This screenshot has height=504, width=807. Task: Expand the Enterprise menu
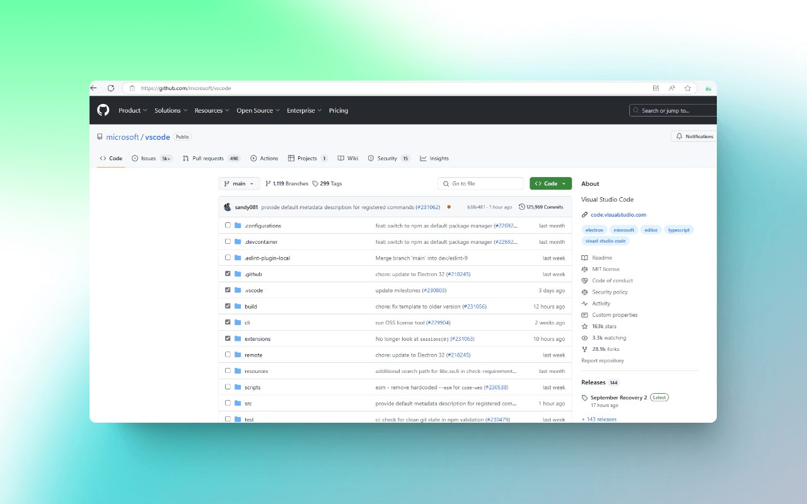305,110
